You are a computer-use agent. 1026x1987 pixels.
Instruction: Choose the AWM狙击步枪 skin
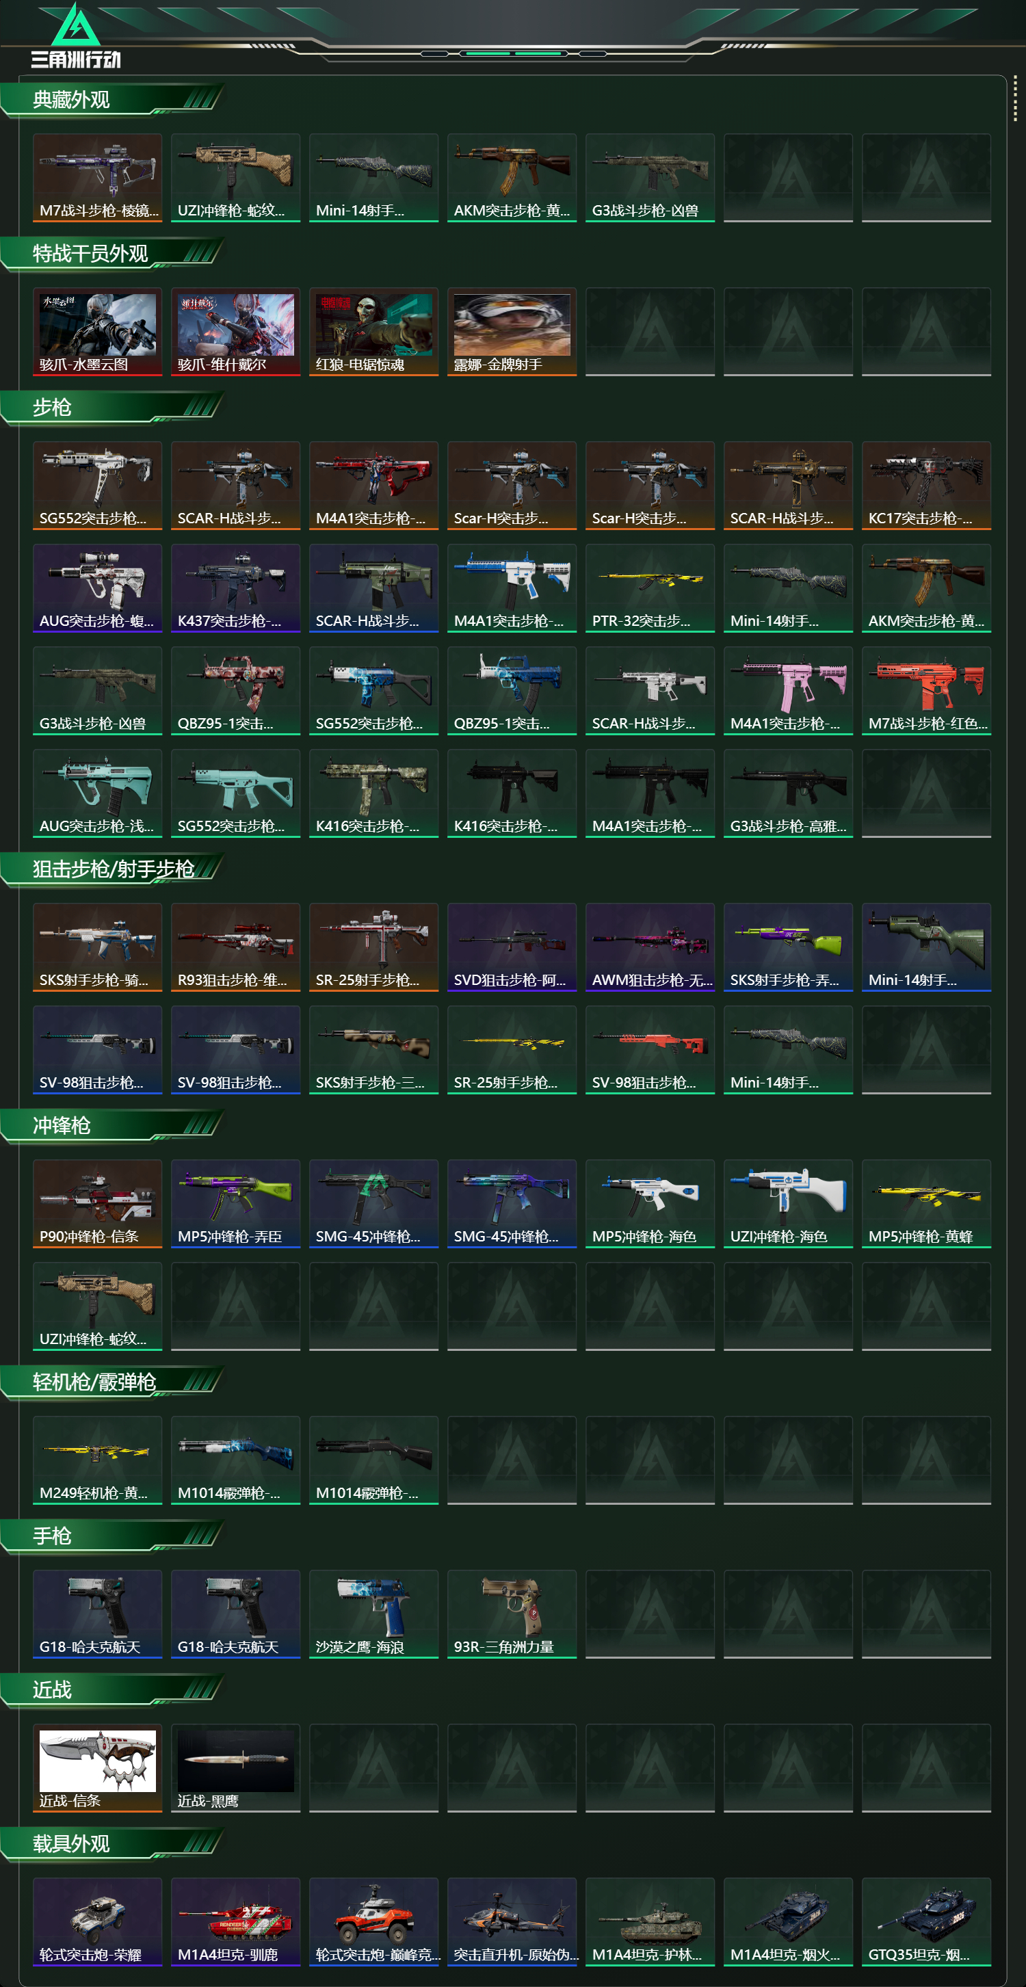(x=650, y=947)
